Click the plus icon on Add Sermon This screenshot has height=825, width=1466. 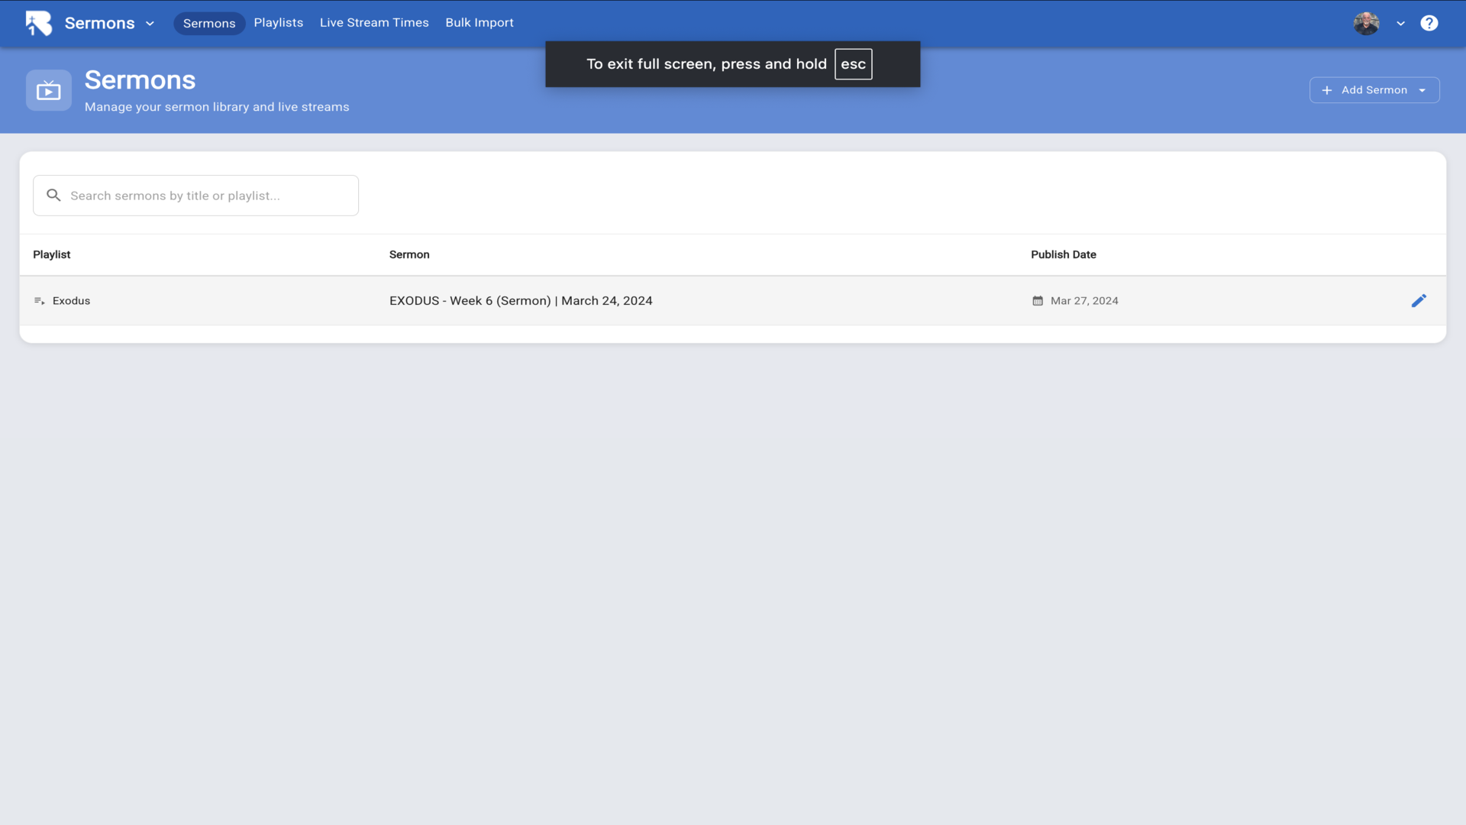(1327, 90)
